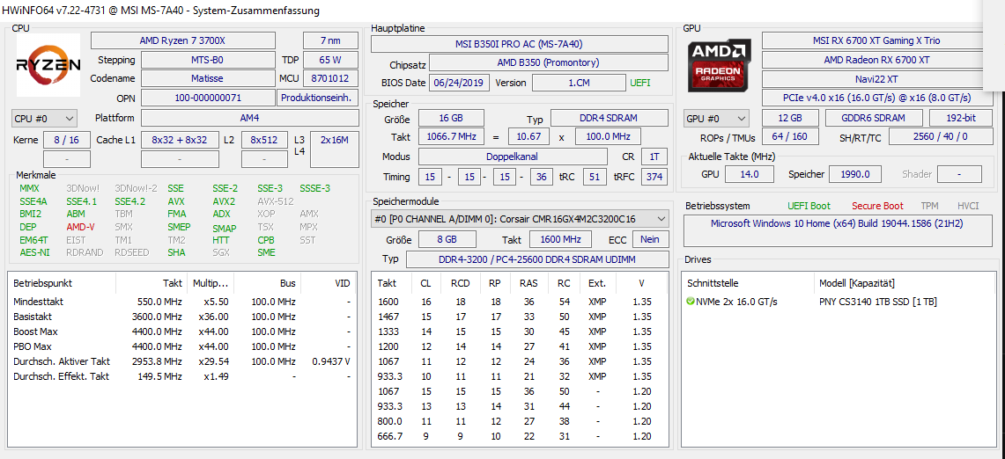This screenshot has width=1005, height=459.
Task: Click the PNY CS3140 1TB SSD drive entry
Action: coord(877,302)
